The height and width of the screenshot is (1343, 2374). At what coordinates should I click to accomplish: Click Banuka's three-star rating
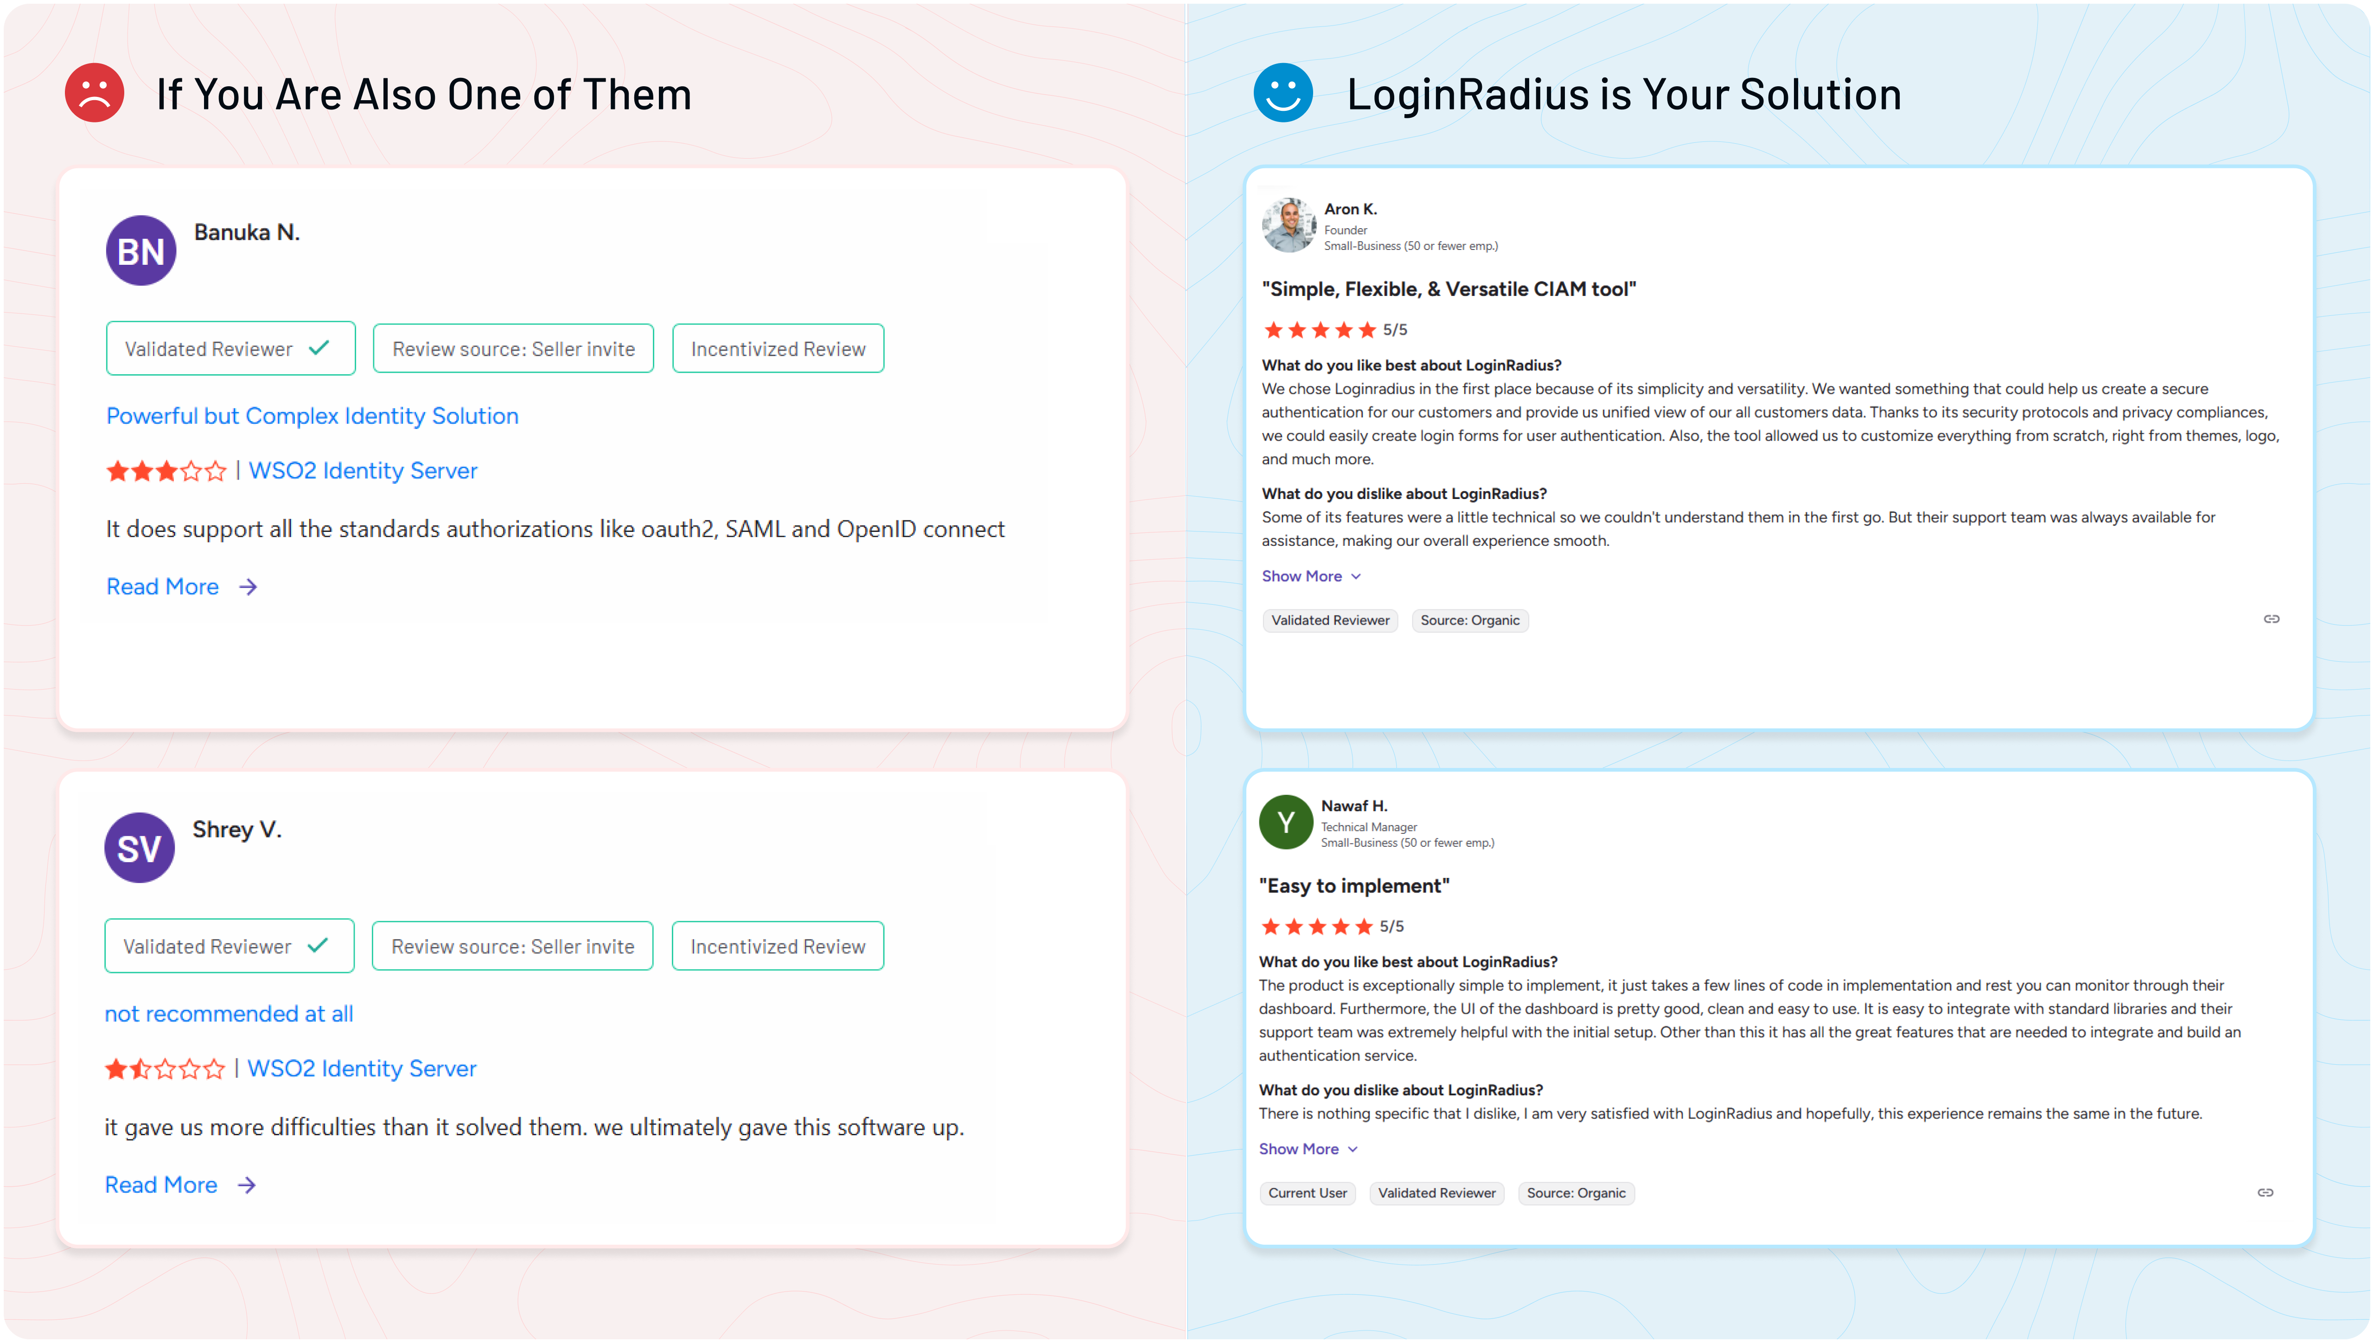[166, 471]
